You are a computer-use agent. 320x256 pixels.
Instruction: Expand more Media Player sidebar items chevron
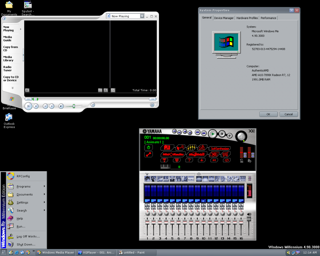pyautogui.click(x=12, y=88)
